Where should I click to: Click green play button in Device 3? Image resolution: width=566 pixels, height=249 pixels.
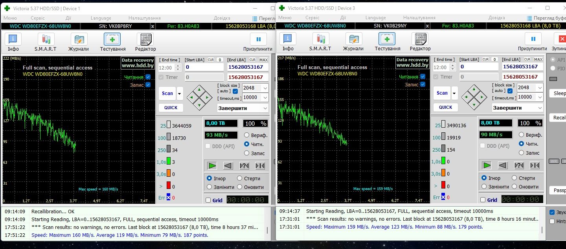click(x=487, y=165)
